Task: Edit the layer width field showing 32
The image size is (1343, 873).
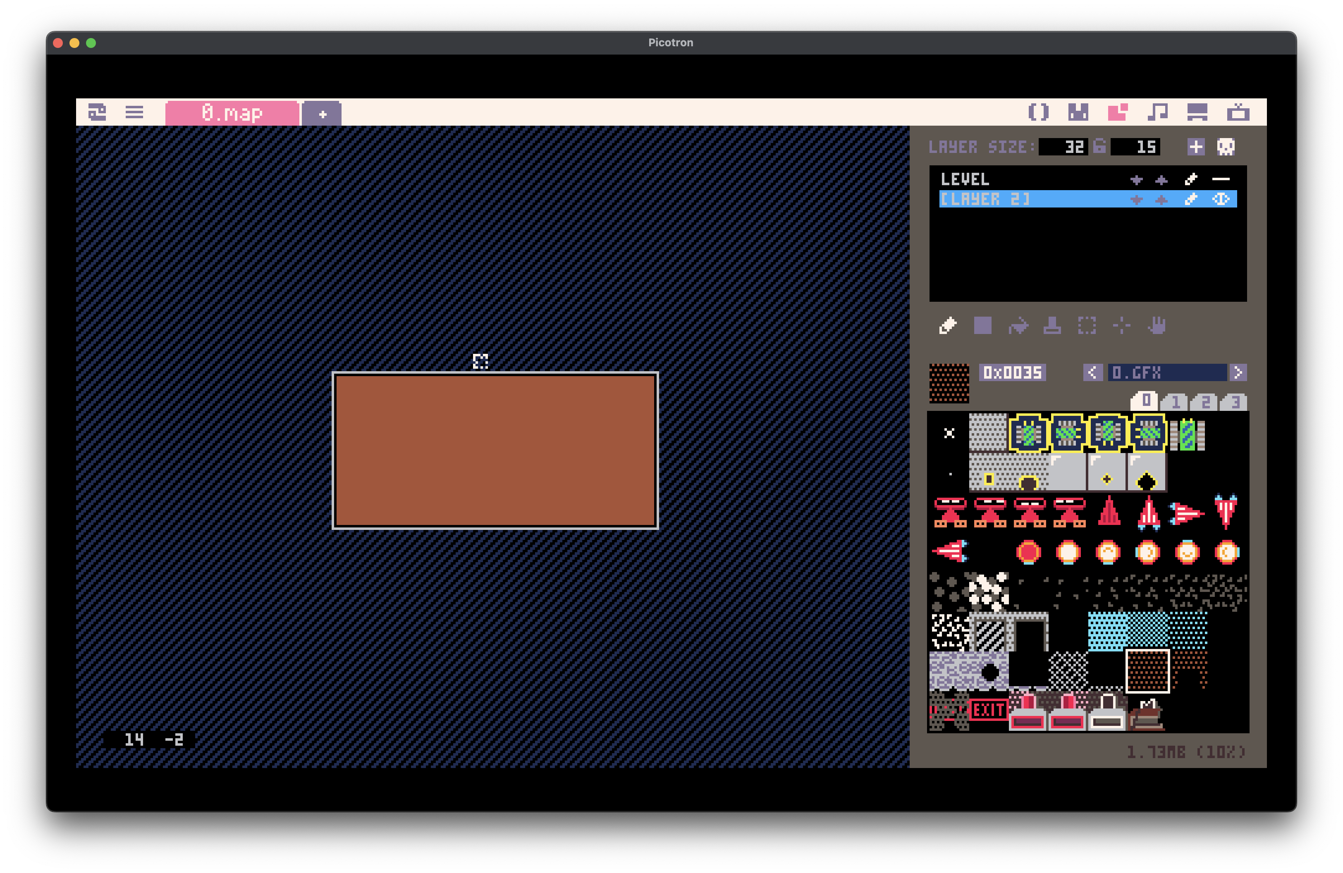Action: click(x=1063, y=147)
